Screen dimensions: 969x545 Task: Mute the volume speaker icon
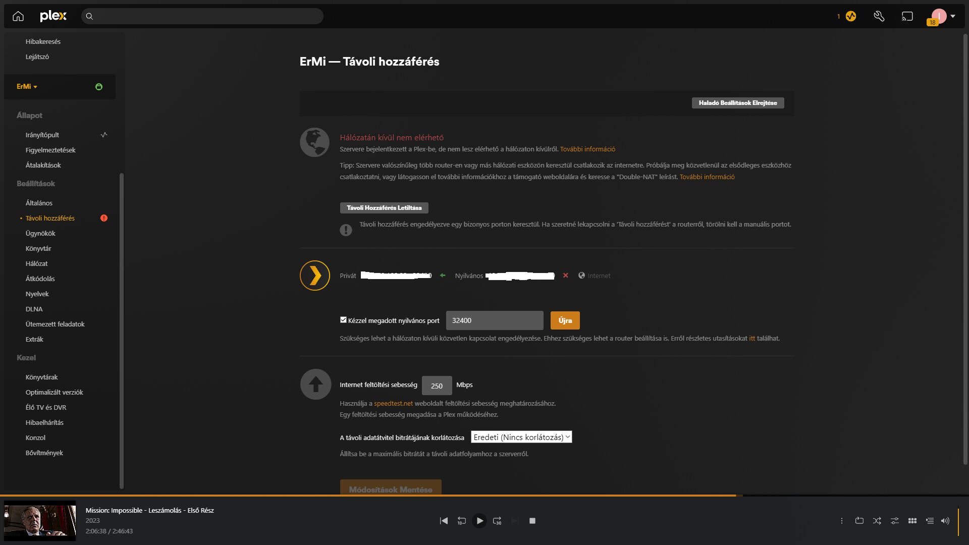click(x=945, y=521)
